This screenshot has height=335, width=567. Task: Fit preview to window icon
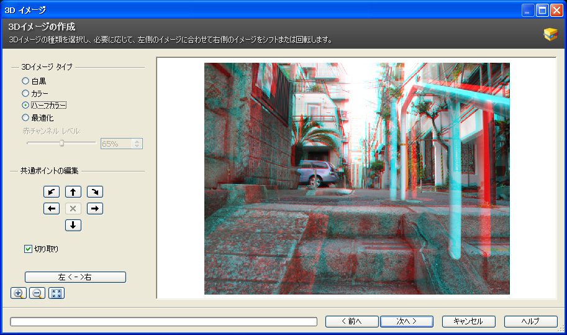point(57,293)
